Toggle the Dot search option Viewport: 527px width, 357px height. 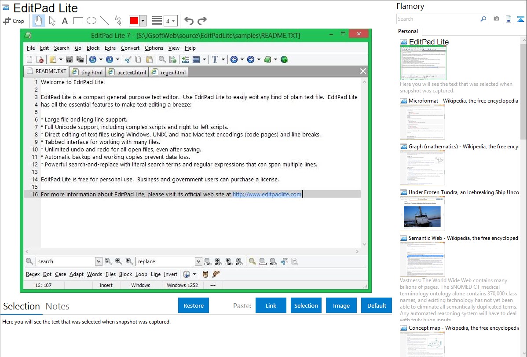(48, 274)
